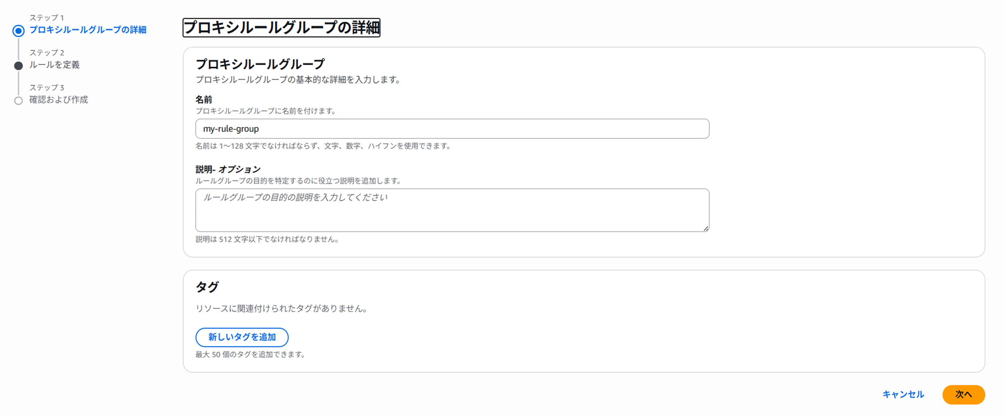Click the 名前 field label
Screen dimensions: 1004x416
204,100
